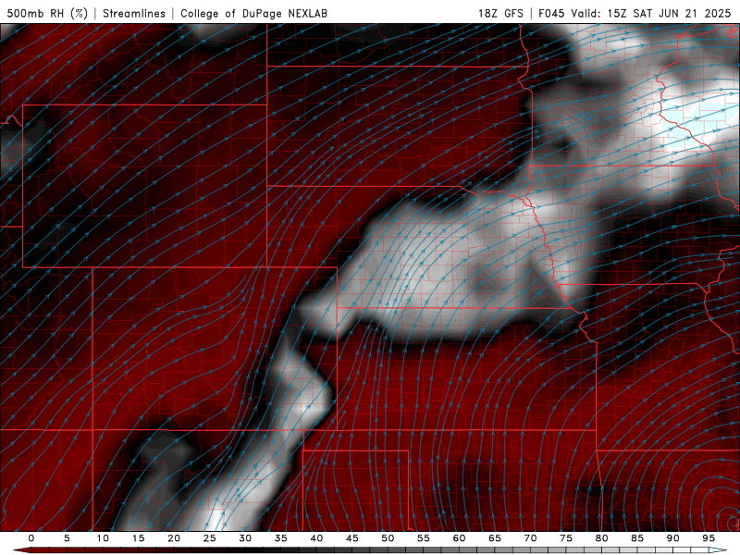Click the "10" value on the color scale
This screenshot has width=740, height=555.
(x=103, y=538)
